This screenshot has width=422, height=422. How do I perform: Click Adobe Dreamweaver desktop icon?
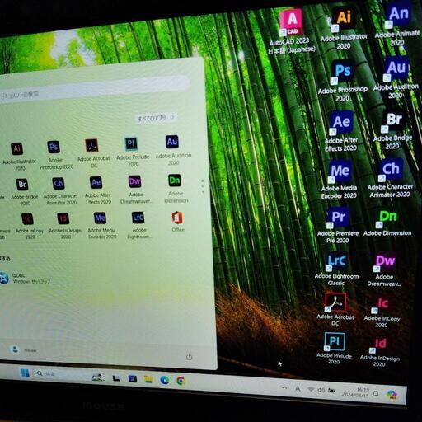(385, 270)
